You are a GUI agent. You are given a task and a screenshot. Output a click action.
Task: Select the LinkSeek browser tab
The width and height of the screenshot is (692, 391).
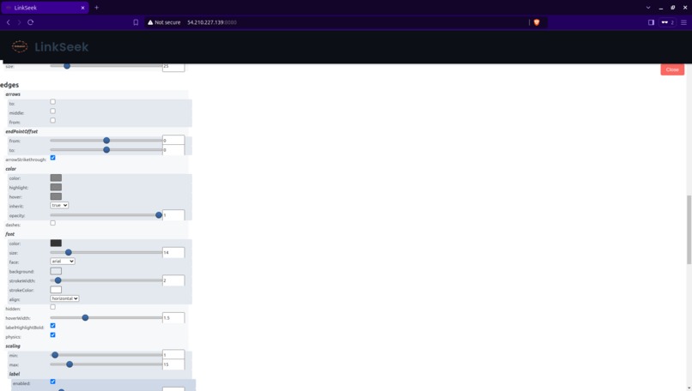click(45, 8)
